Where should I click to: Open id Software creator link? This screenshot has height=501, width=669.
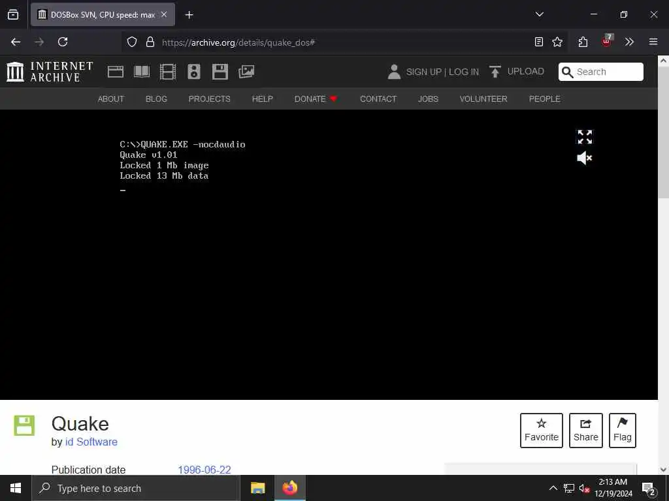(91, 442)
